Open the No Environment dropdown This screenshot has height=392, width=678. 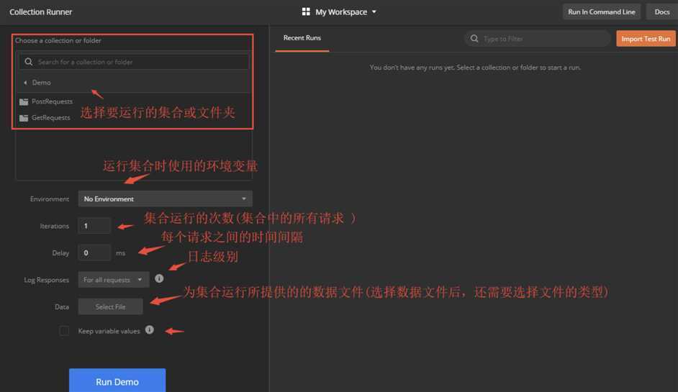point(165,199)
